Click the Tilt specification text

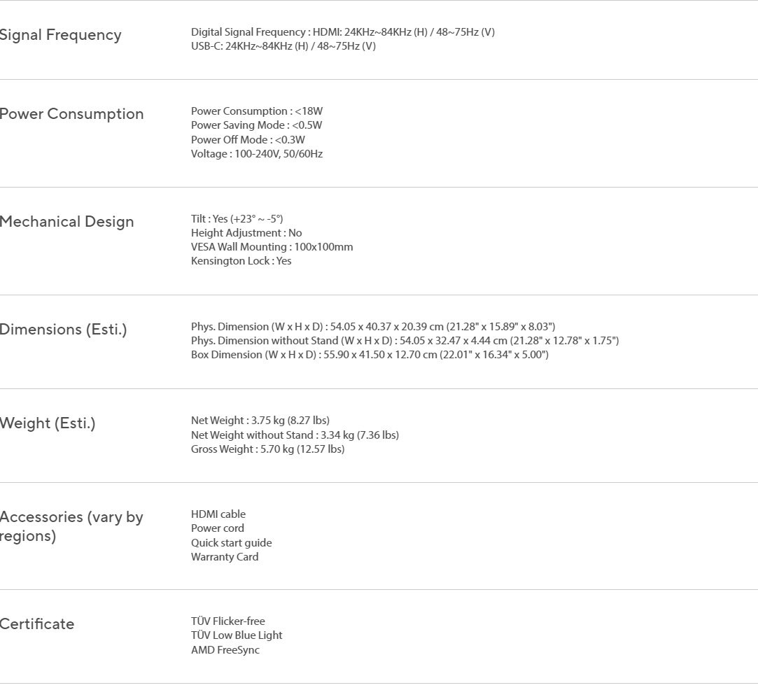pos(237,219)
